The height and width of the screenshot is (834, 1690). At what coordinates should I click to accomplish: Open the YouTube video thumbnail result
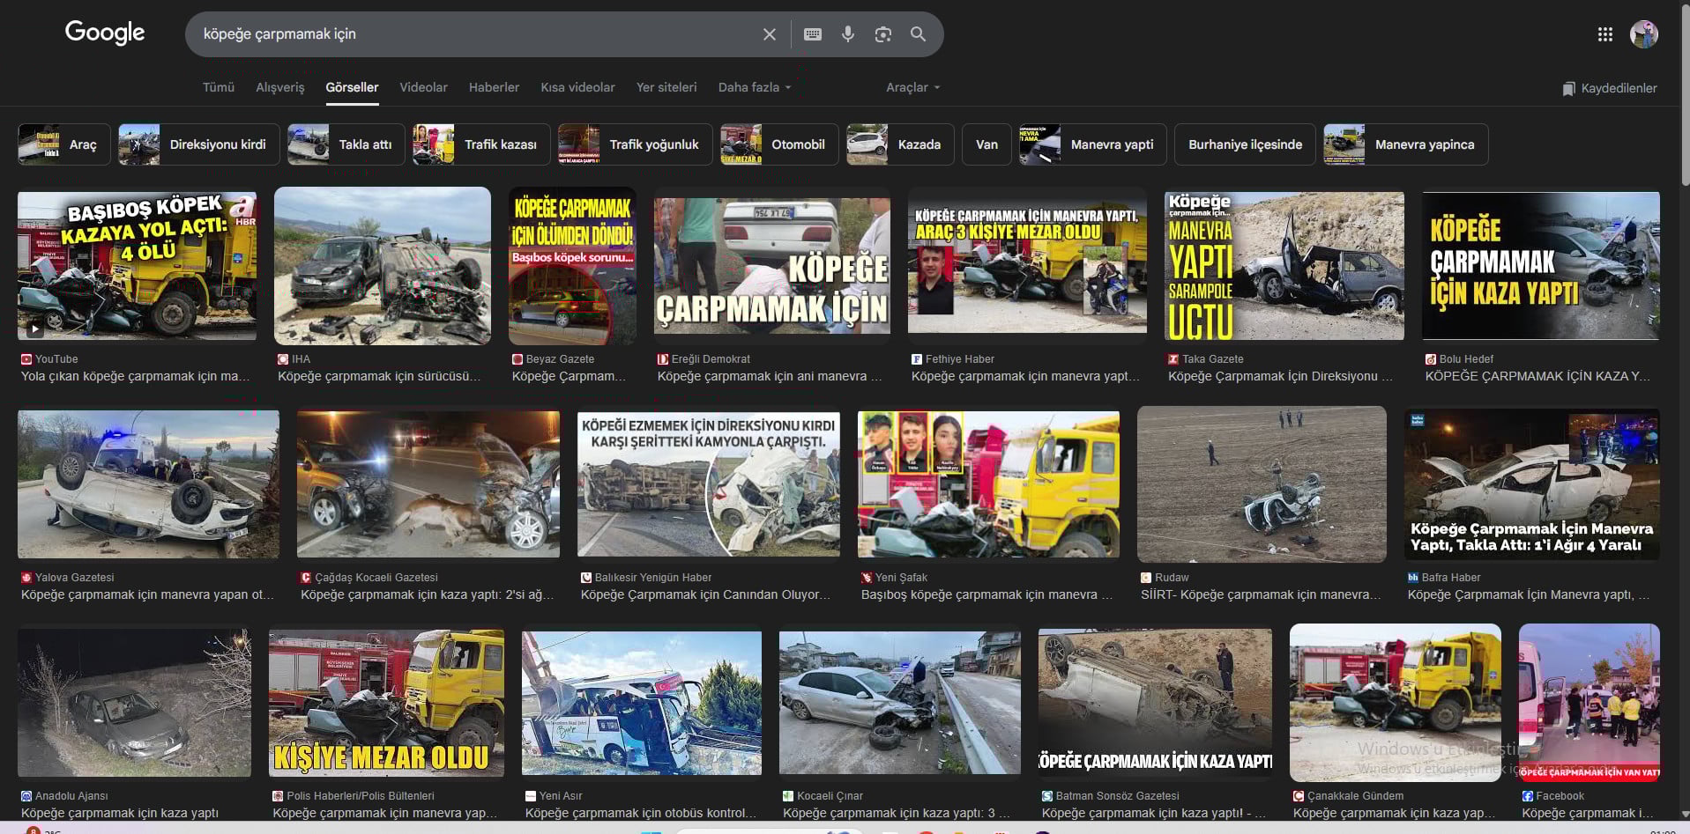138,266
